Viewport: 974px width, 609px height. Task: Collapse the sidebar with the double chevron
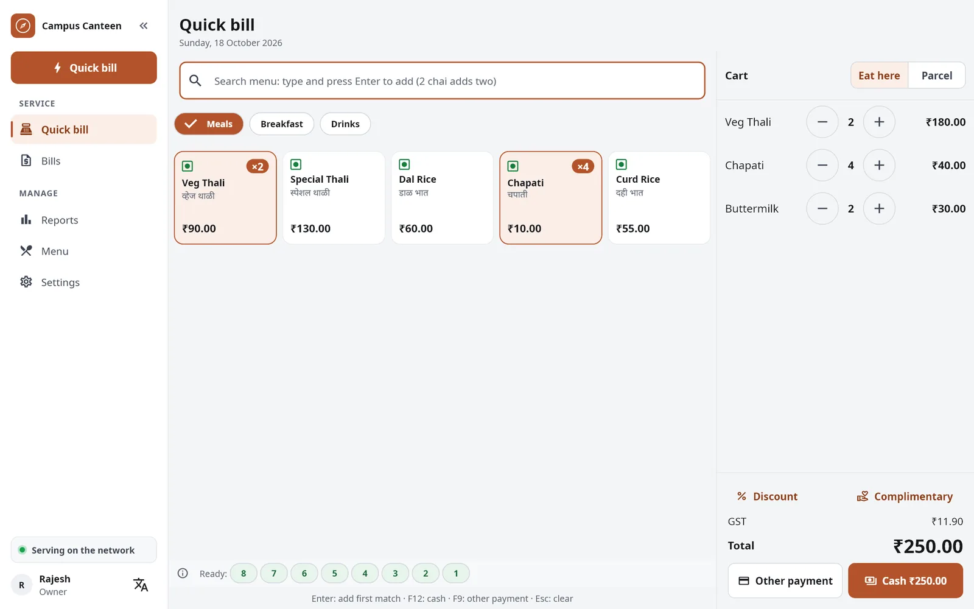(x=144, y=26)
